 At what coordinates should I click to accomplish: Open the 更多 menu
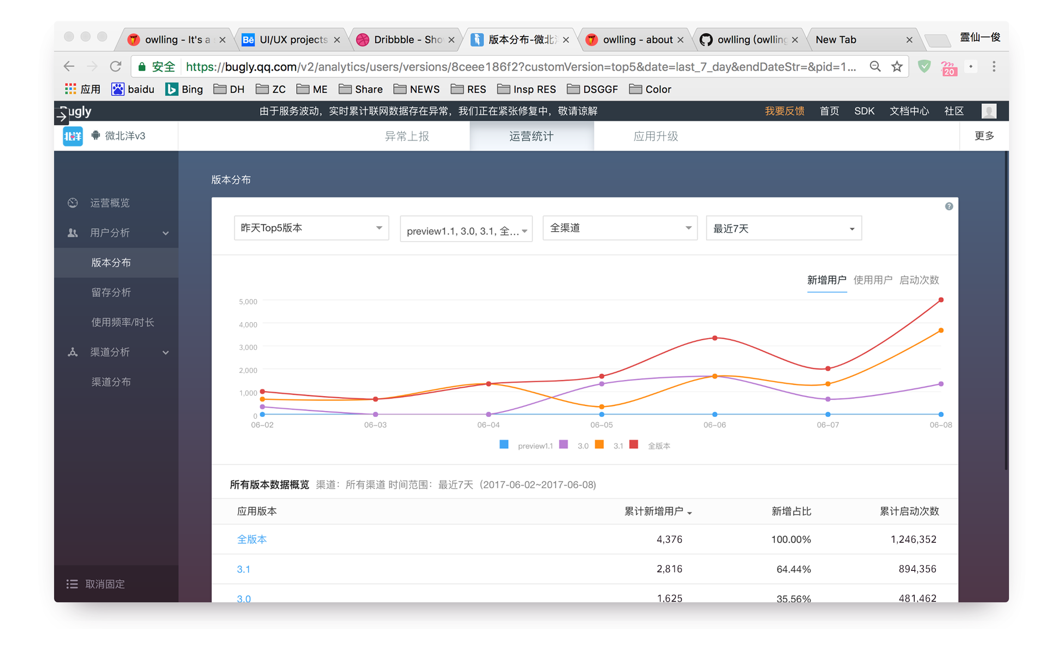click(984, 136)
